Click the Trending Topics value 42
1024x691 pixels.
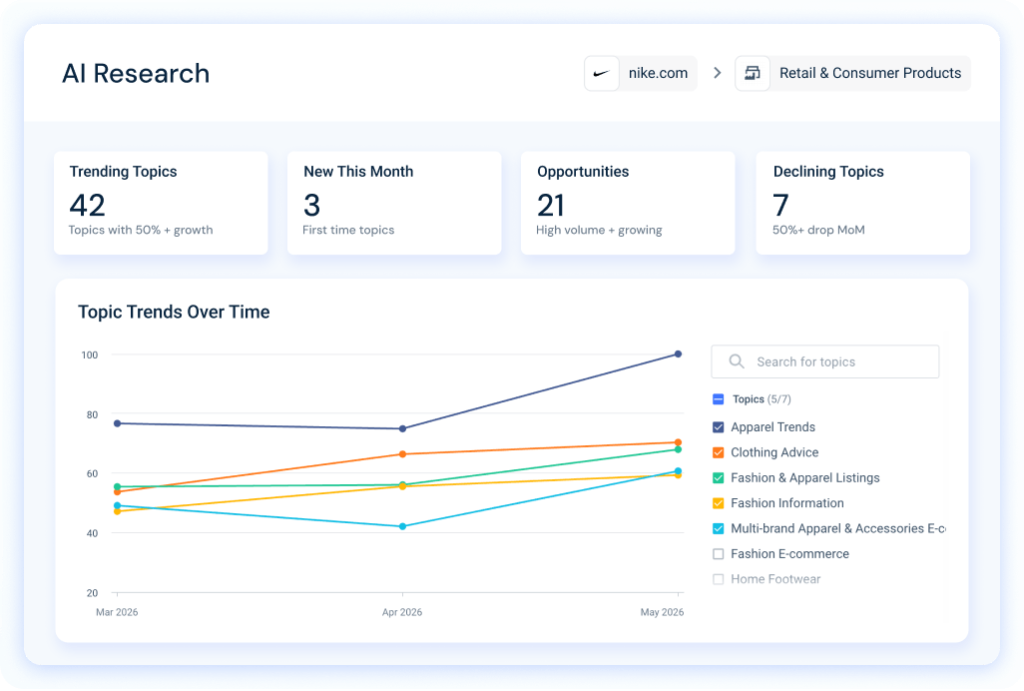88,205
